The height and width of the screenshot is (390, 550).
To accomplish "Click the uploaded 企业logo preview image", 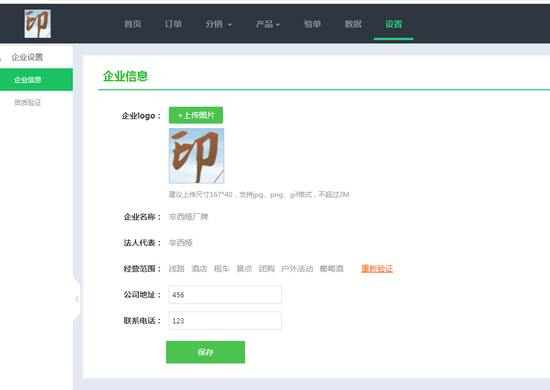I will pos(197,156).
